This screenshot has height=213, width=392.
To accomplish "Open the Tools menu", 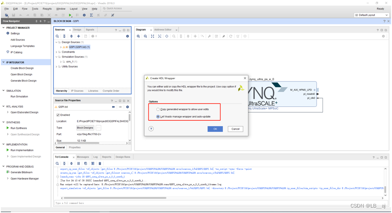I will pyautogui.click(x=35, y=9).
